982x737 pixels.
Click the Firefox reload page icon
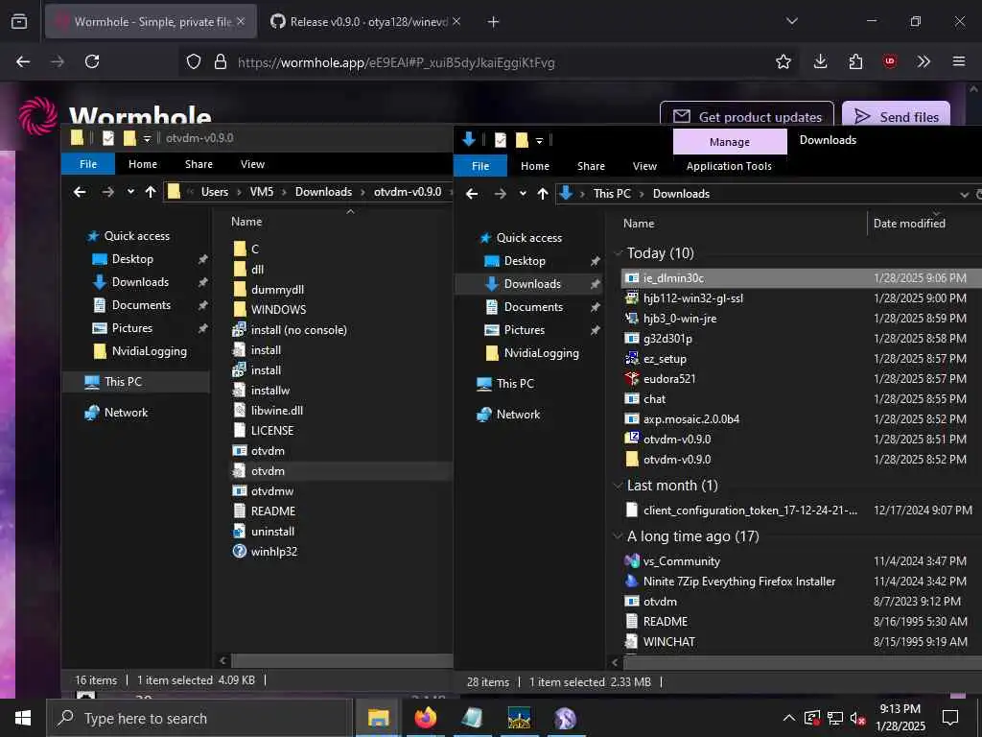(x=92, y=61)
